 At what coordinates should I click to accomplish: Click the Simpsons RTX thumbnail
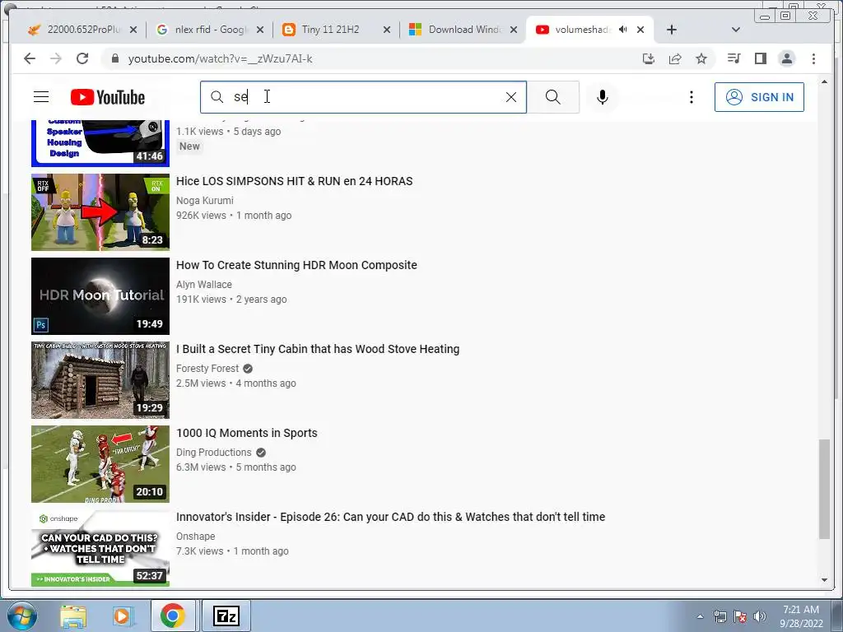pos(100,211)
